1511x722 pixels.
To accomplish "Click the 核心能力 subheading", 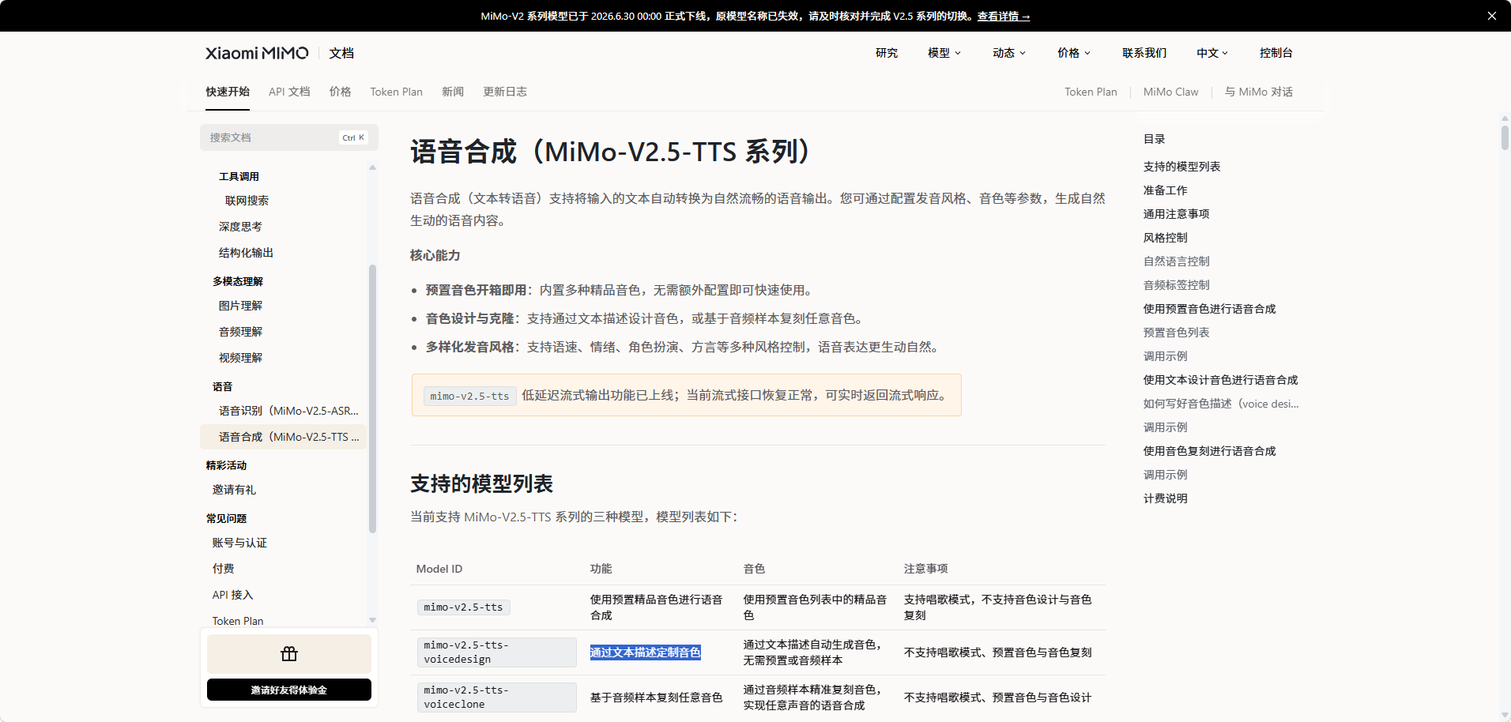I will pos(435,255).
